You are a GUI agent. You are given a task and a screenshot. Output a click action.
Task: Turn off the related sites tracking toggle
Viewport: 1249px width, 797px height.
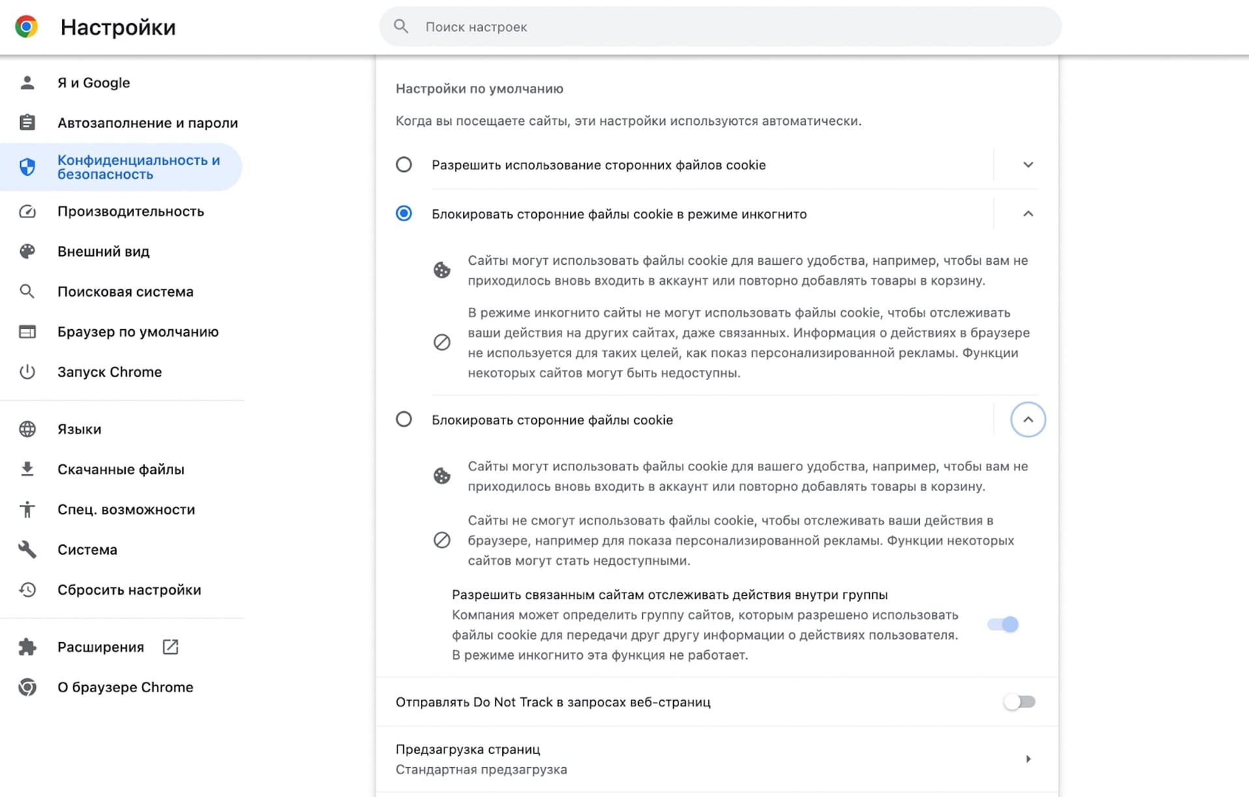point(1002,625)
